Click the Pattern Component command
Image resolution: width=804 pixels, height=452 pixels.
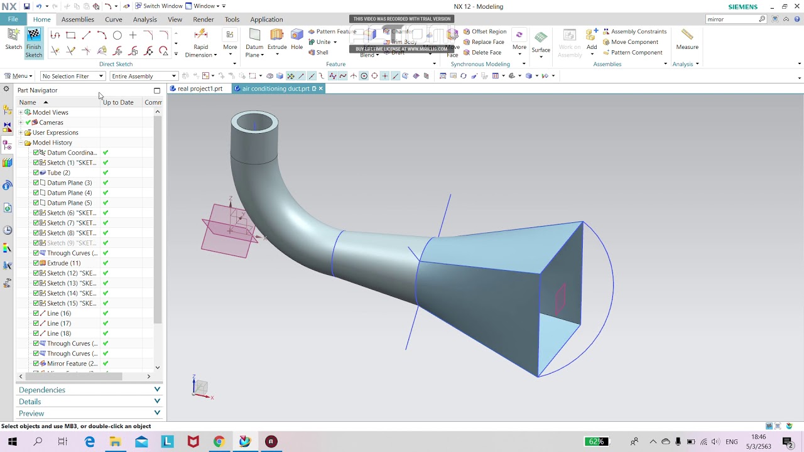click(x=633, y=53)
